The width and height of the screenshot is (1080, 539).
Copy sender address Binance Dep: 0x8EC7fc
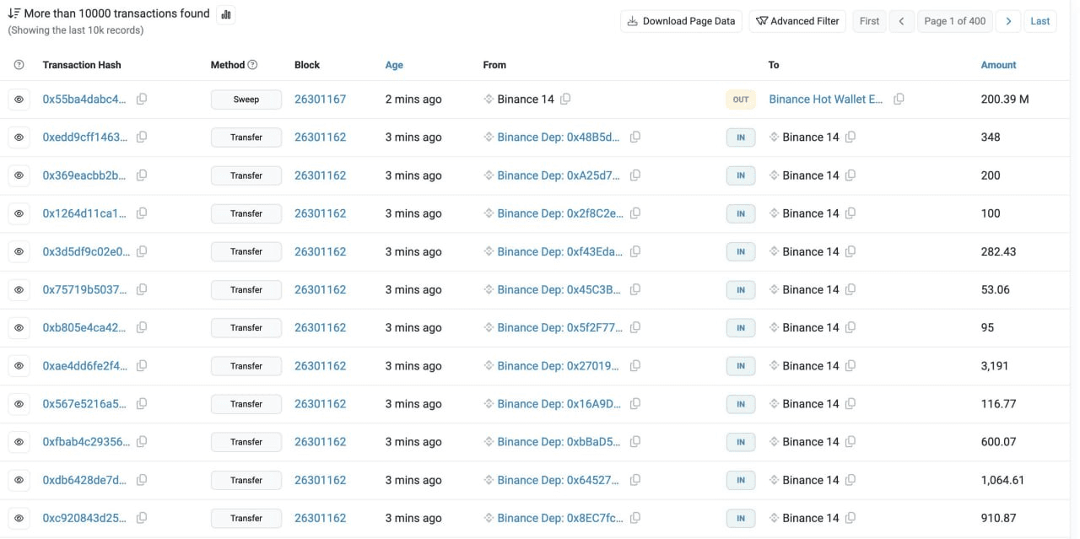point(635,518)
